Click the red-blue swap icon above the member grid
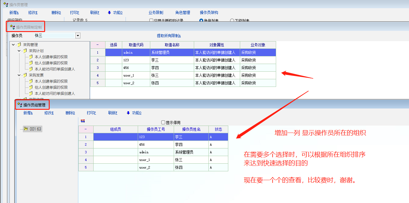409x203 pixels. (83, 121)
